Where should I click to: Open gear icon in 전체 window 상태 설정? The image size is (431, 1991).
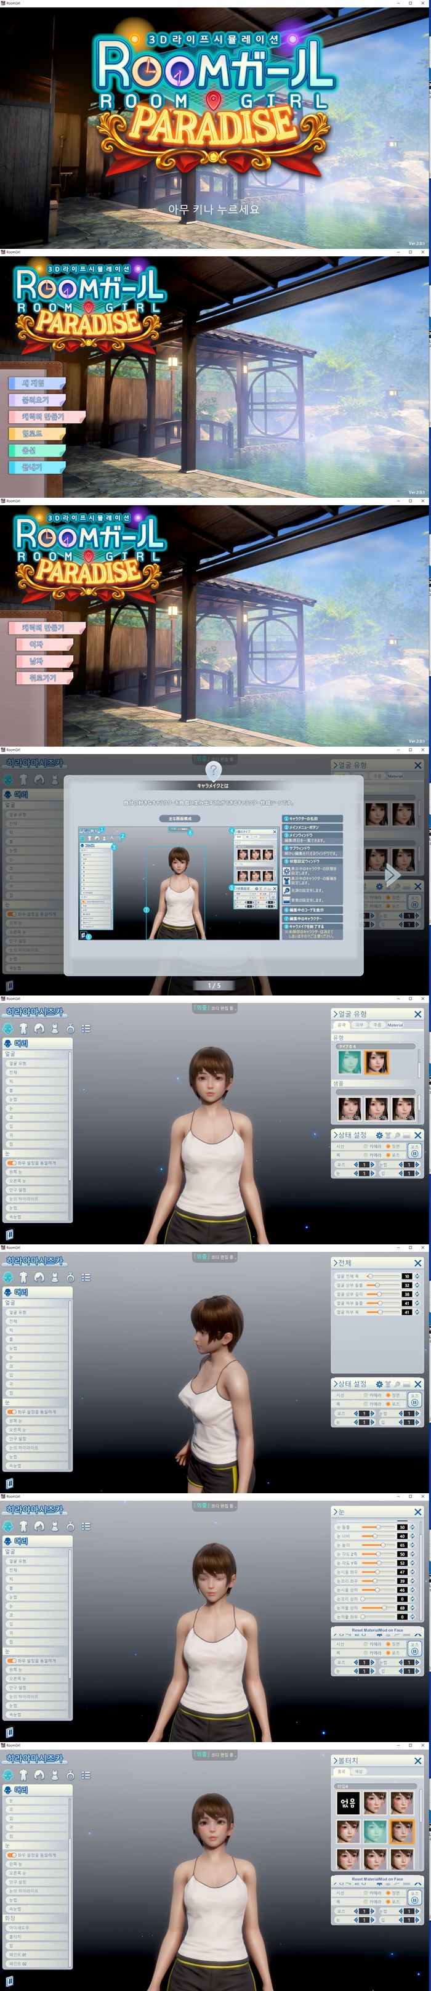coord(379,1384)
